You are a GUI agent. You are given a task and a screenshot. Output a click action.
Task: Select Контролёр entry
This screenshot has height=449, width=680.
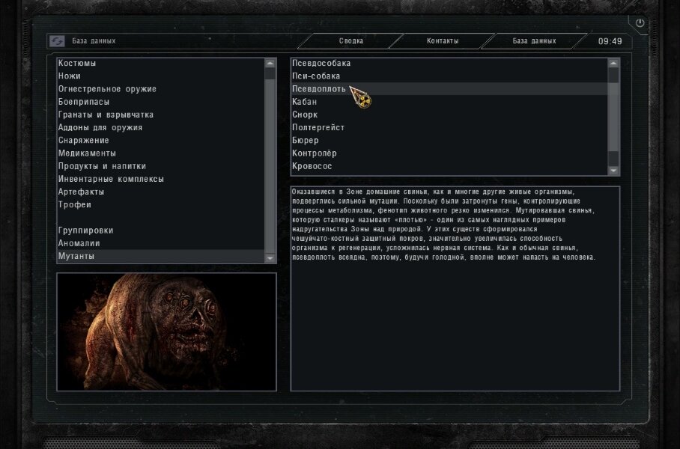pyautogui.click(x=449, y=153)
